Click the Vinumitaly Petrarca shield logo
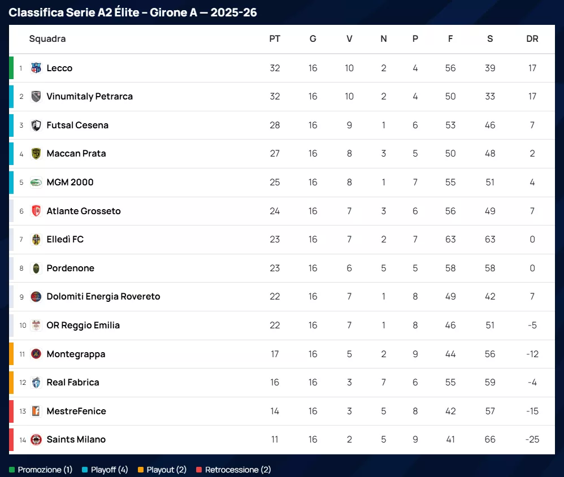The width and height of the screenshot is (564, 477). 36,97
